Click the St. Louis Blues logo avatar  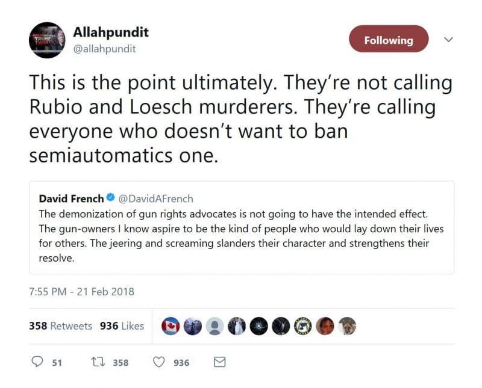tap(302, 326)
